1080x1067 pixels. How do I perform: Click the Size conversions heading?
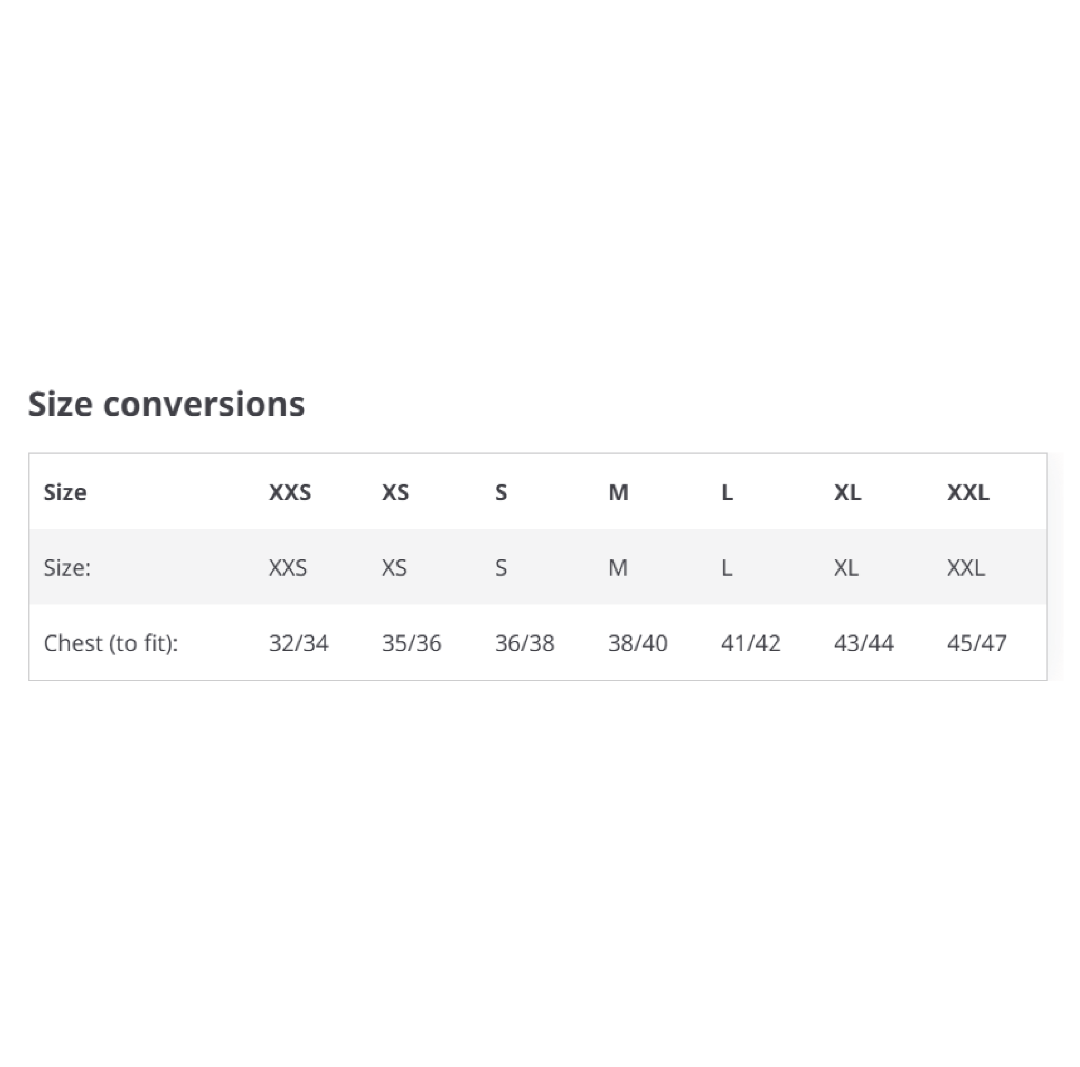167,405
